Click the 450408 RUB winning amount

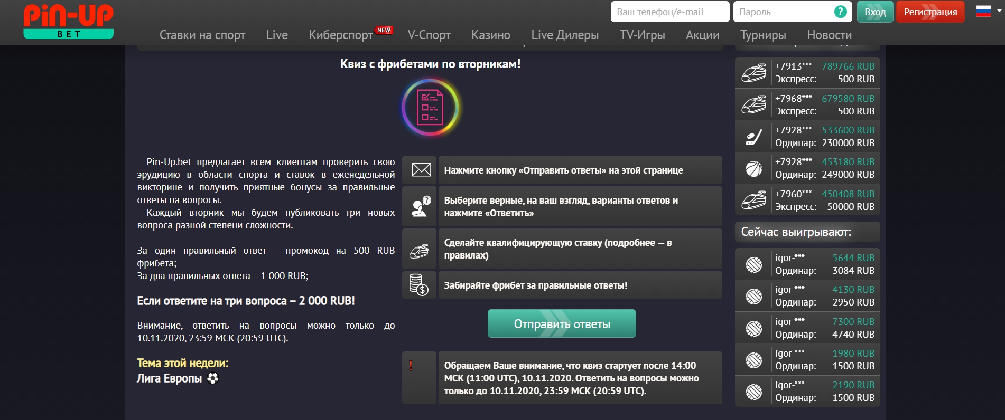[848, 194]
